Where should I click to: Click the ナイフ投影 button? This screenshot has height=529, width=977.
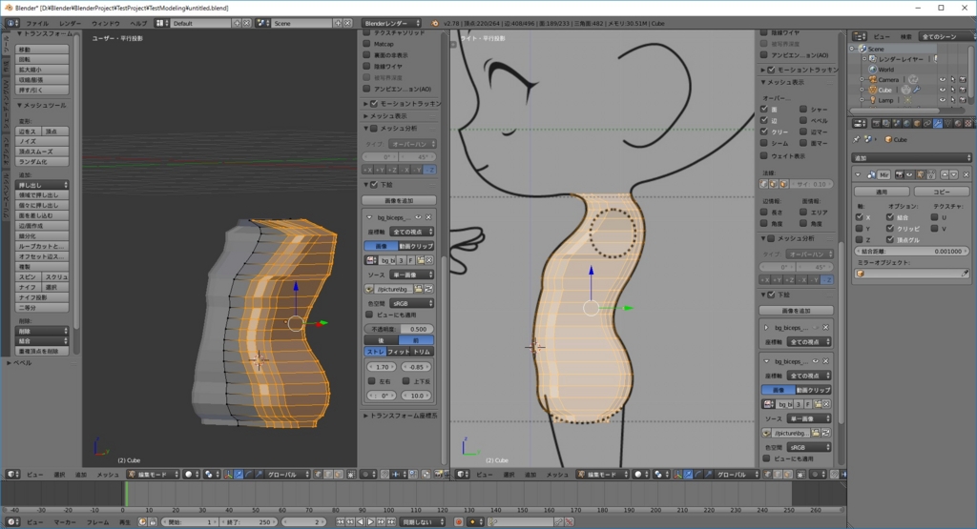coord(42,297)
